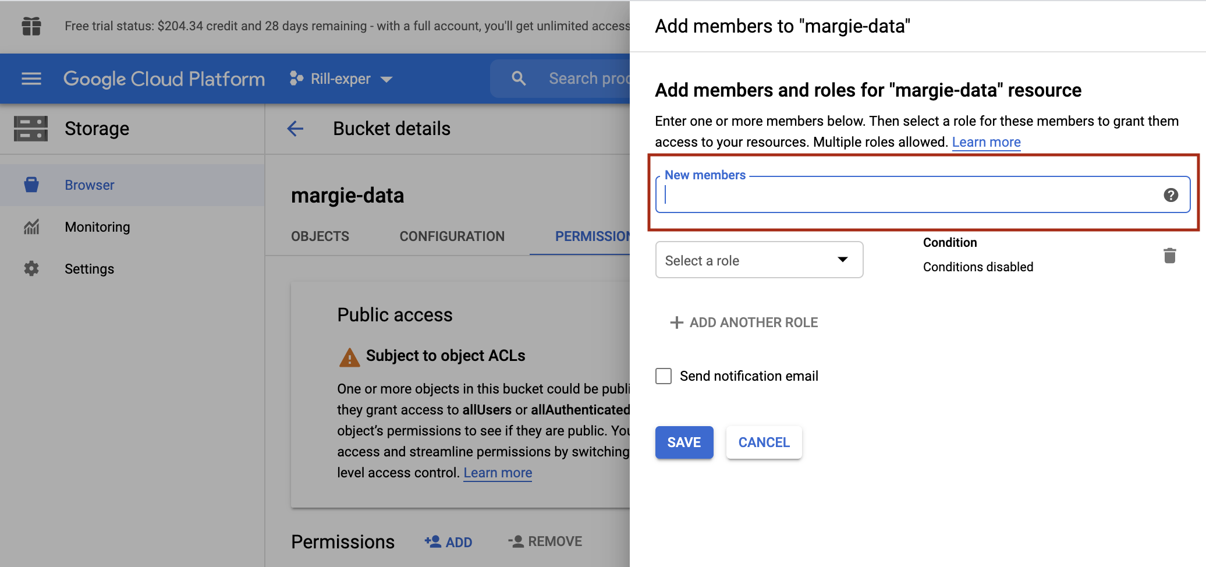Go back using the Bucket details arrow

(x=296, y=129)
